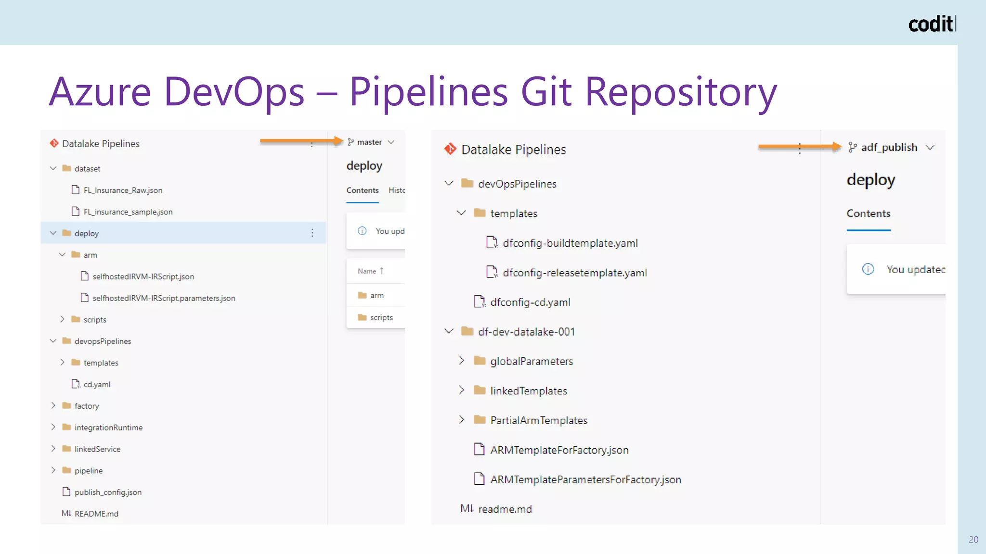Open dfconfig-cd.yaml file

pos(530,302)
